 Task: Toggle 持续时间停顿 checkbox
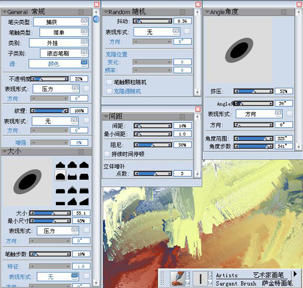[107, 154]
